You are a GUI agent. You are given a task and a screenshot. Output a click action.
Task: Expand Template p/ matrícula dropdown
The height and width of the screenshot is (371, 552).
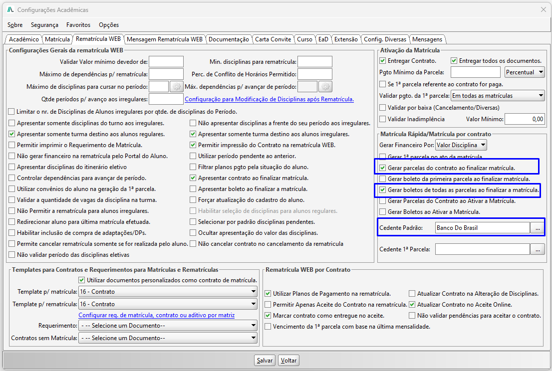click(x=168, y=292)
